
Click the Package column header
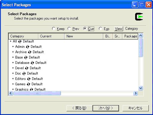130,36
